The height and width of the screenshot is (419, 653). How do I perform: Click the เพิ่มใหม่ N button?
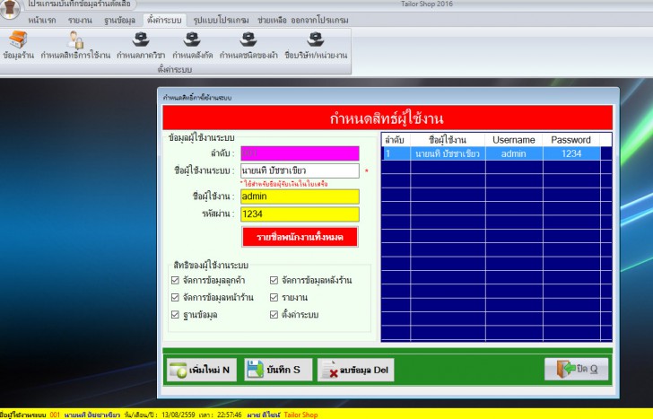pos(202,370)
